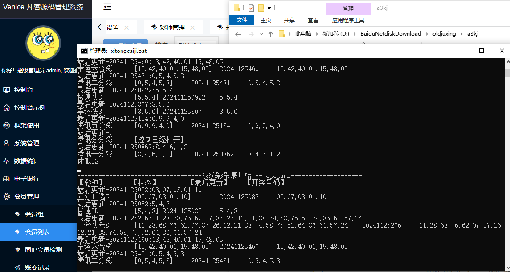The height and width of the screenshot is (272, 510).
Task: Click the new folder icon in quick access toolbar
Action: (x=236, y=8)
